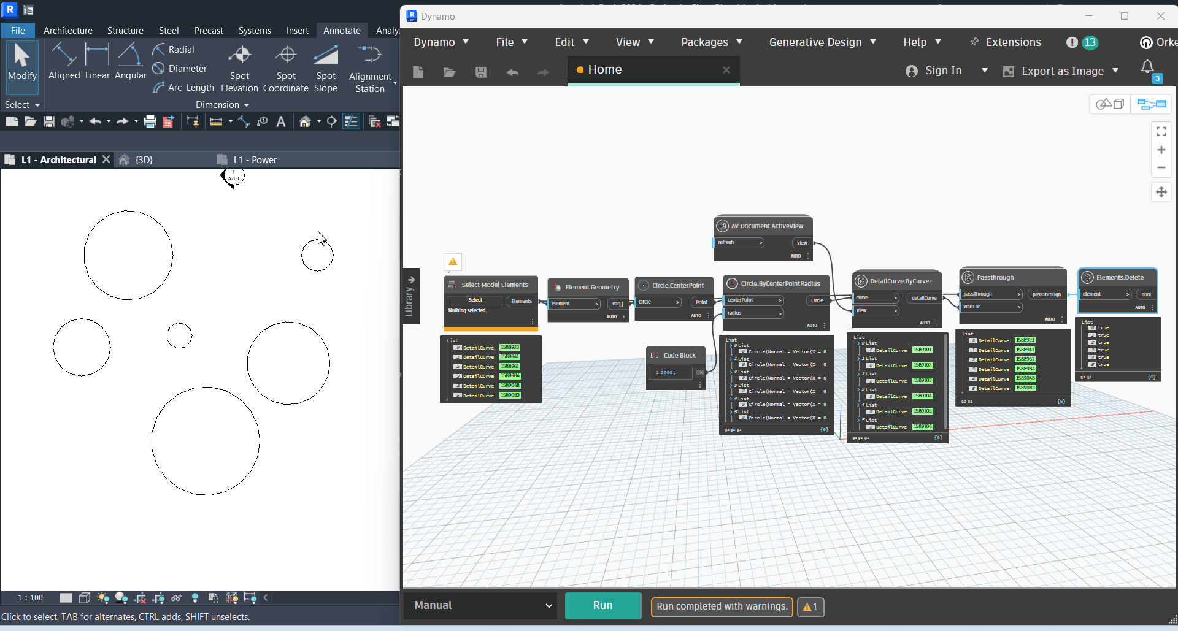Pick the Arc Length dimension tool
Viewport: 1178px width, 631px height.
click(x=183, y=88)
